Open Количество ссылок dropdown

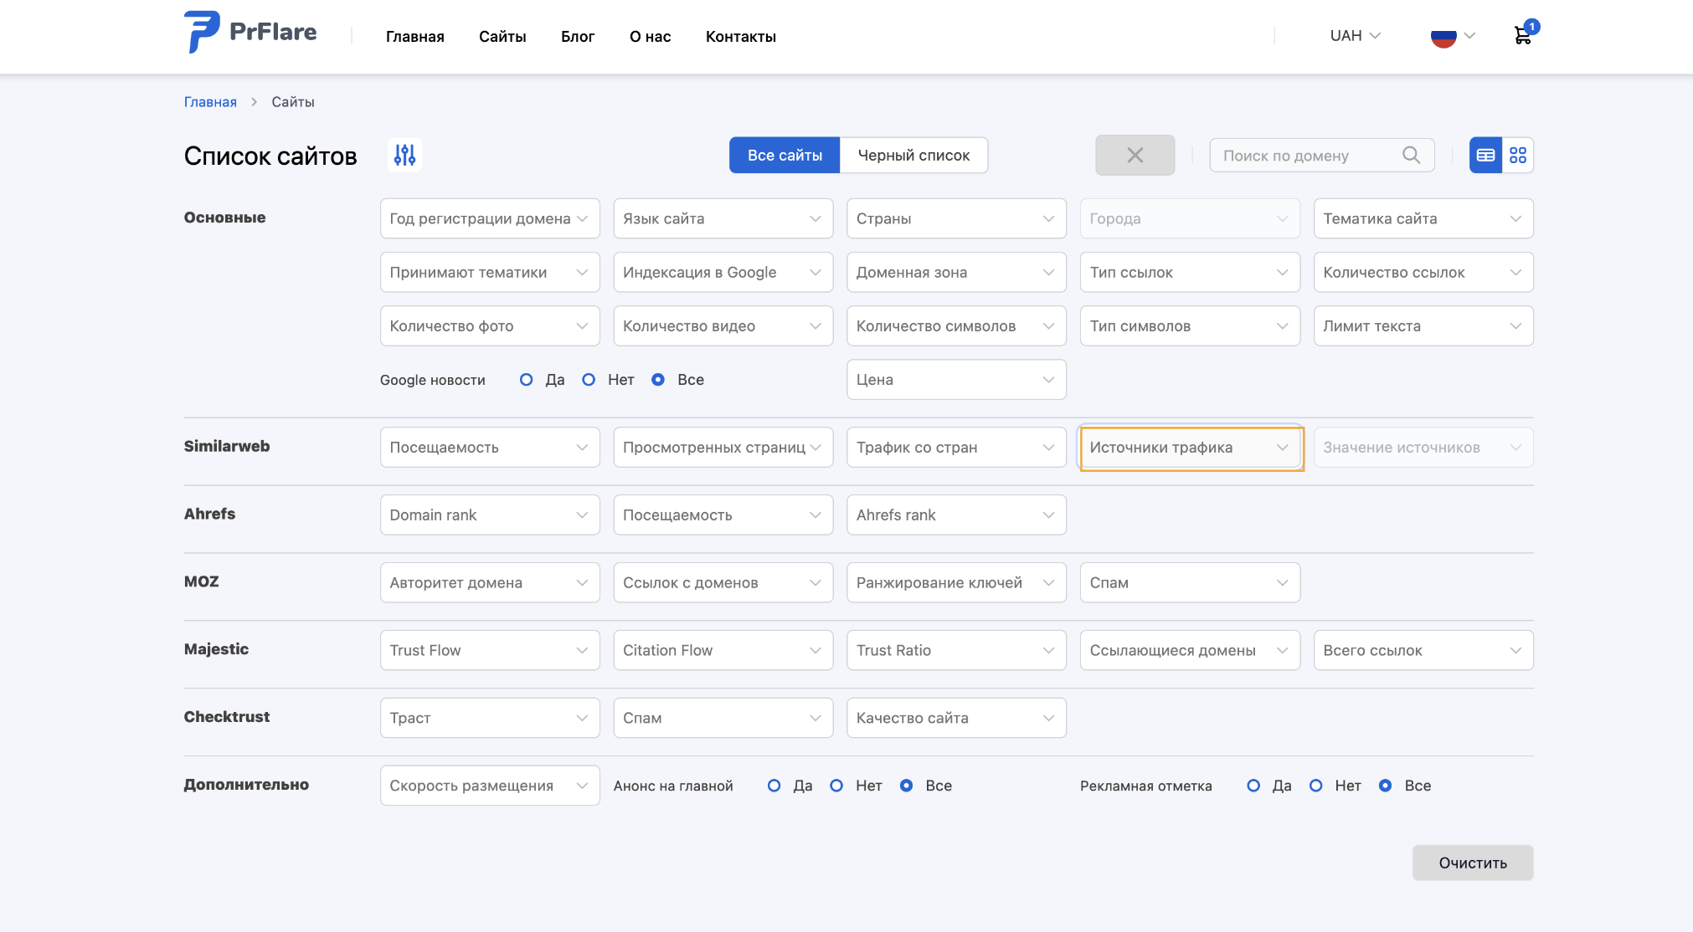tap(1423, 272)
